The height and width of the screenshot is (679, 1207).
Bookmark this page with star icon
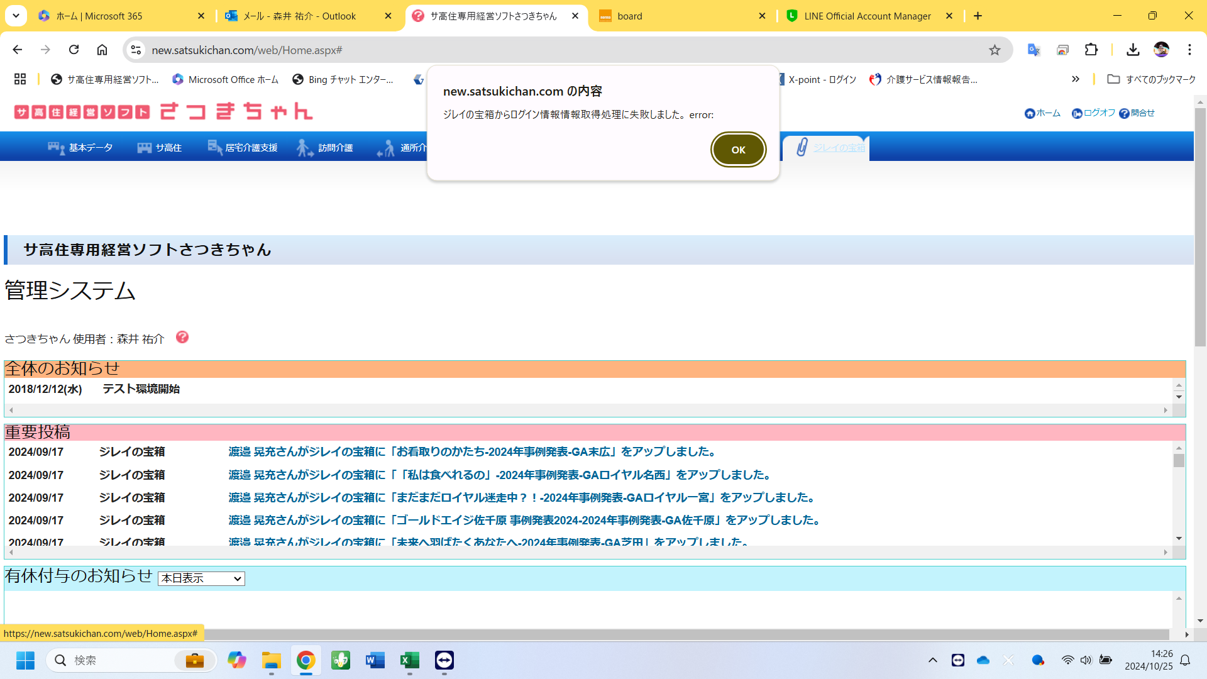(x=995, y=50)
